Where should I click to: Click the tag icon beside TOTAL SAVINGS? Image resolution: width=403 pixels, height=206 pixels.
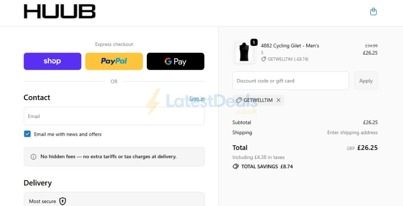(235, 166)
